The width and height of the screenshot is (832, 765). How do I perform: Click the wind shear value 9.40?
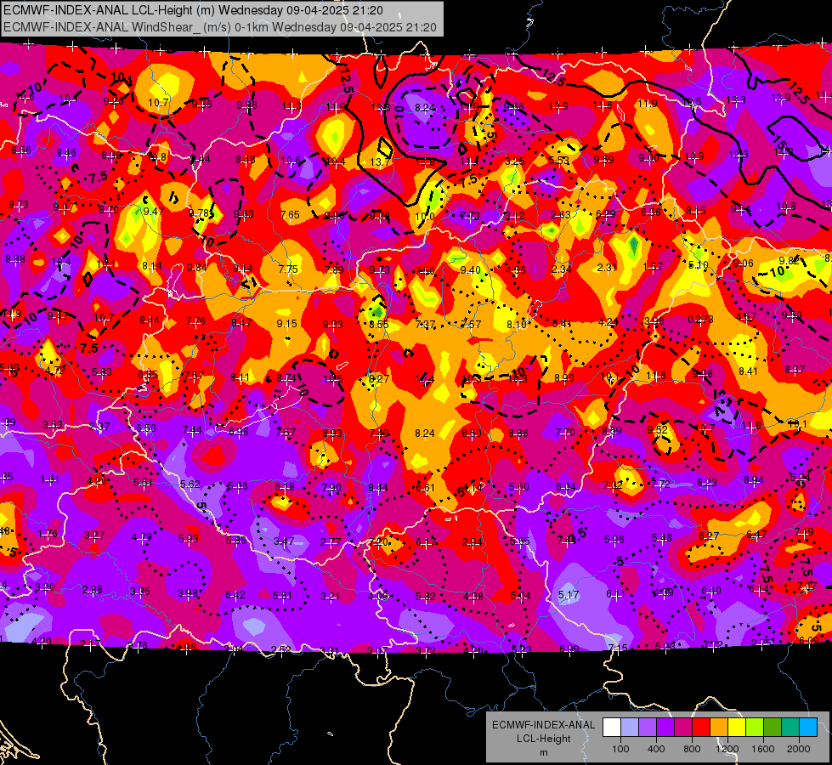point(470,270)
